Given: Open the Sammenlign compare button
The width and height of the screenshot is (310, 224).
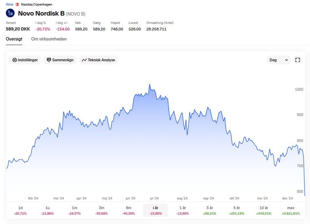Looking at the screenshot, I should click(60, 60).
